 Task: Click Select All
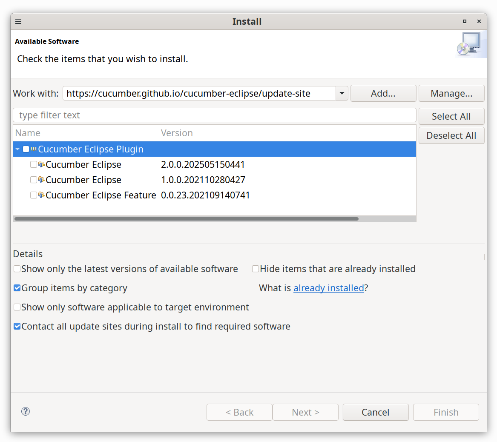[451, 116]
